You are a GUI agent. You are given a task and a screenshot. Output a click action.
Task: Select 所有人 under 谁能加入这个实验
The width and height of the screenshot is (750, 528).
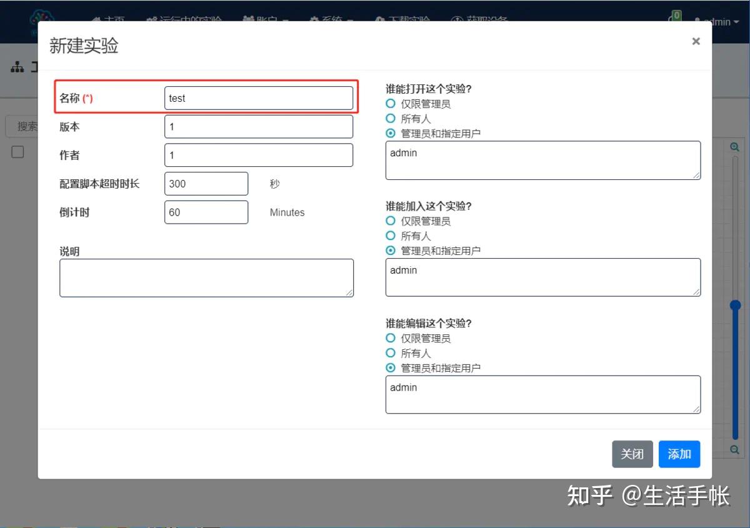tap(391, 236)
